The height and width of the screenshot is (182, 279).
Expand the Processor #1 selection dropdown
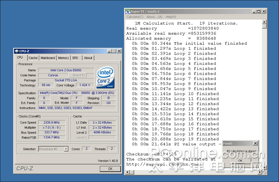click(66, 149)
